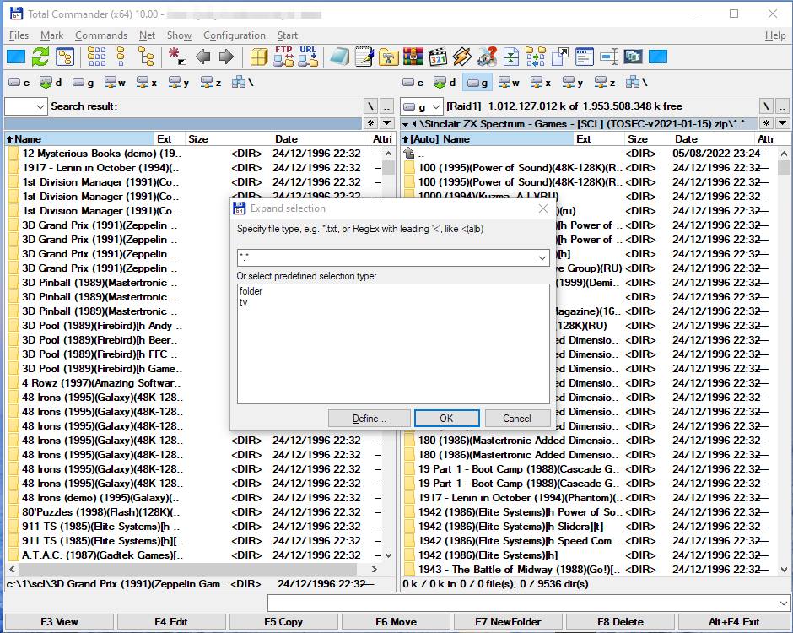Launch the Notepad with pen icon

[364, 57]
